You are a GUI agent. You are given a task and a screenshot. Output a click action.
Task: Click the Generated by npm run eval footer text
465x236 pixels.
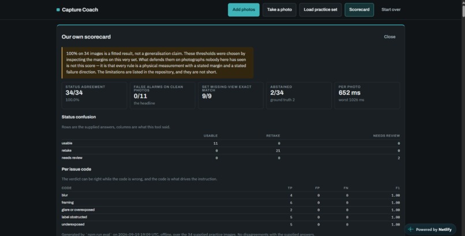click(x=187, y=234)
